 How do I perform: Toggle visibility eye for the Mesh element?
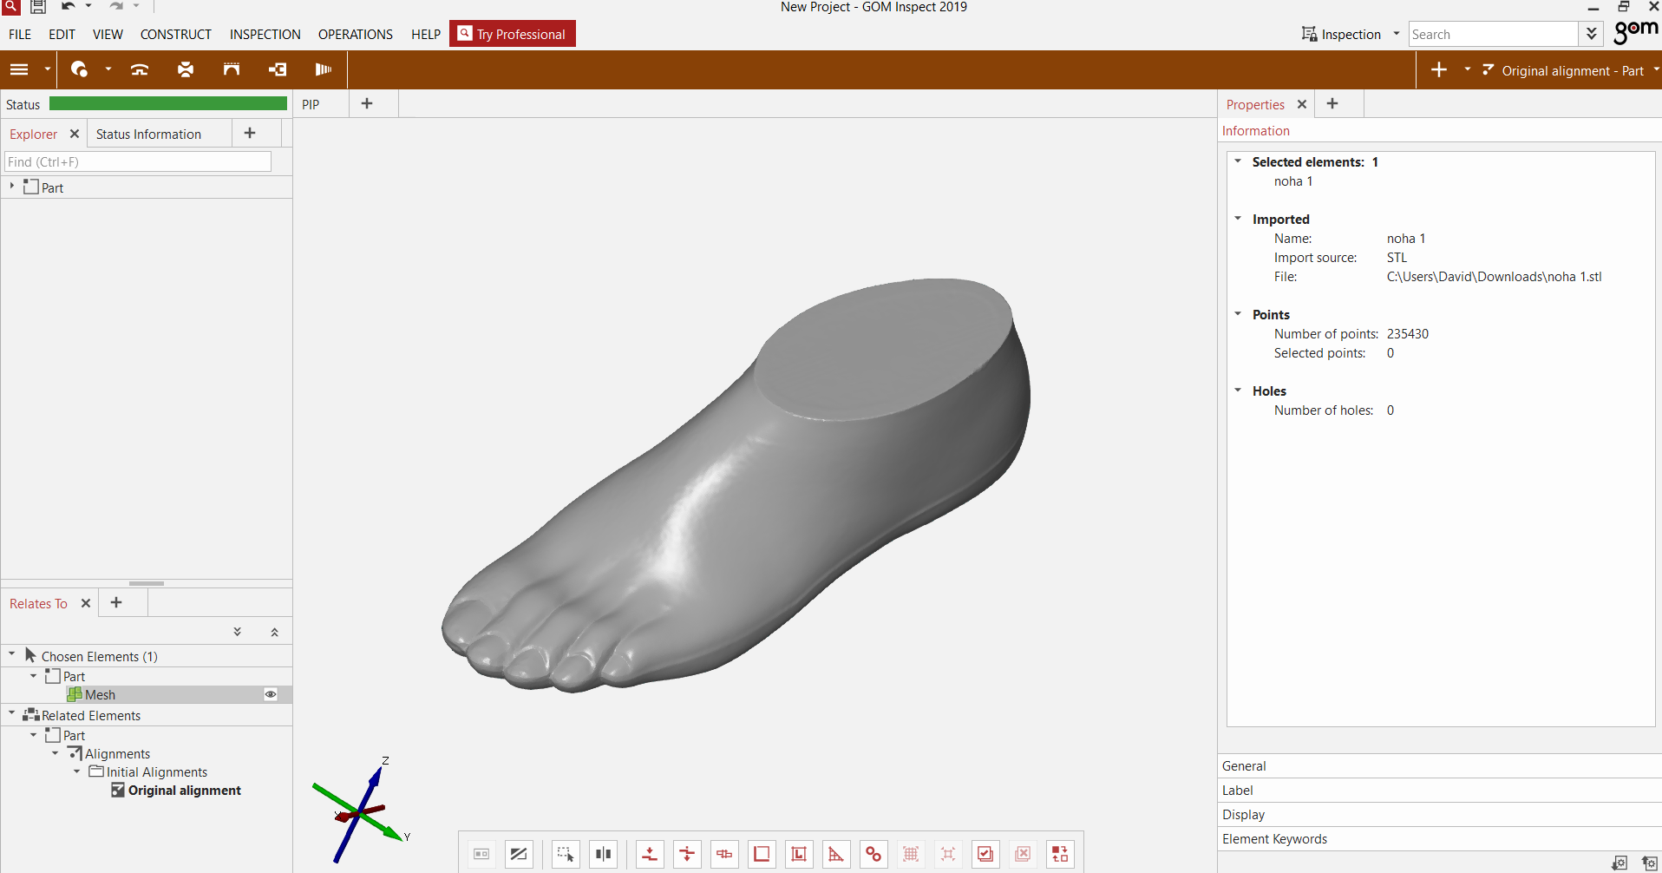coord(271,694)
